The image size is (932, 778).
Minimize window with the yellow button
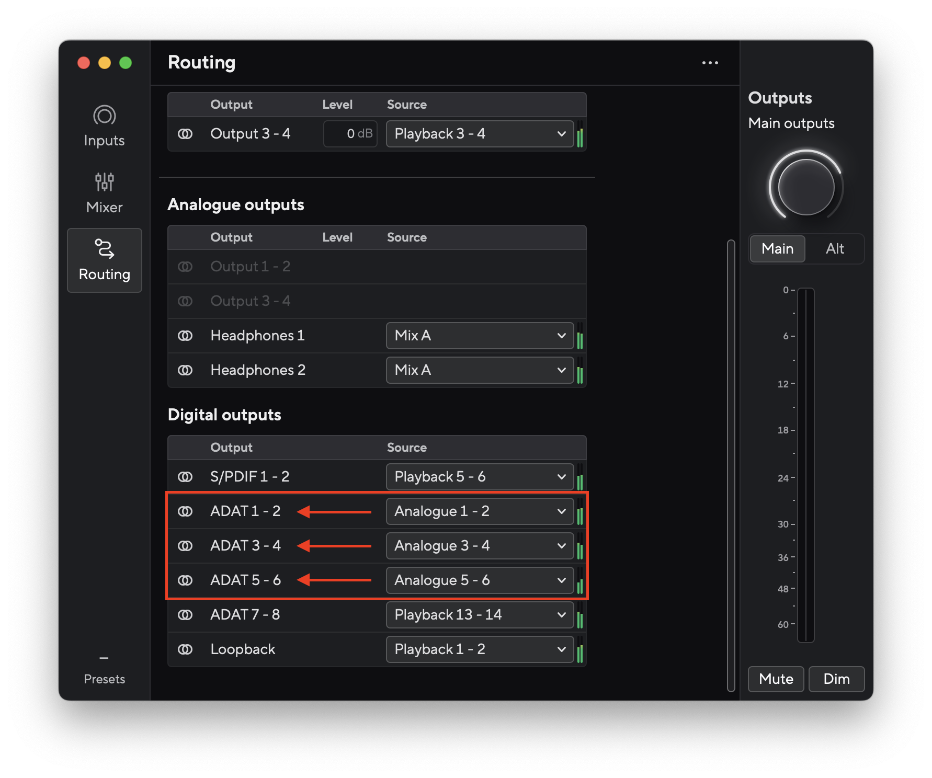pos(105,63)
